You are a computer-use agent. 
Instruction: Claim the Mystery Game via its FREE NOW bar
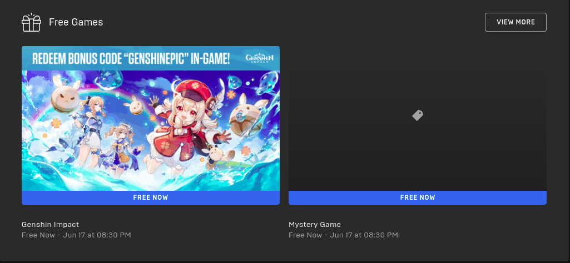[x=417, y=198]
